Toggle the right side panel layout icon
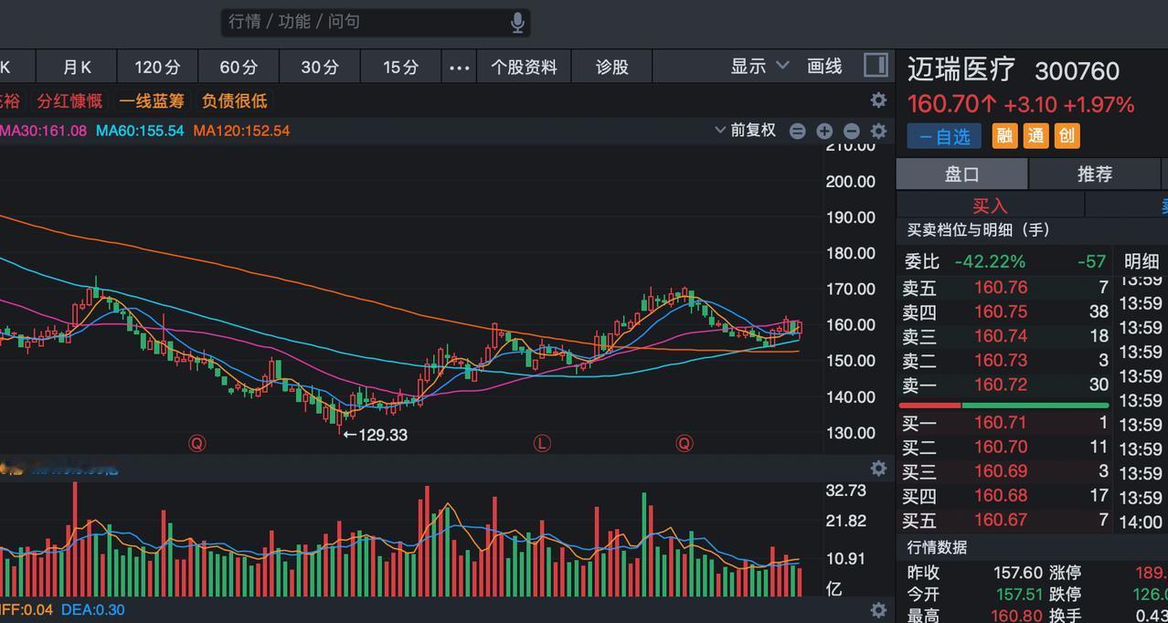The height and width of the screenshot is (623, 1168). point(875,65)
